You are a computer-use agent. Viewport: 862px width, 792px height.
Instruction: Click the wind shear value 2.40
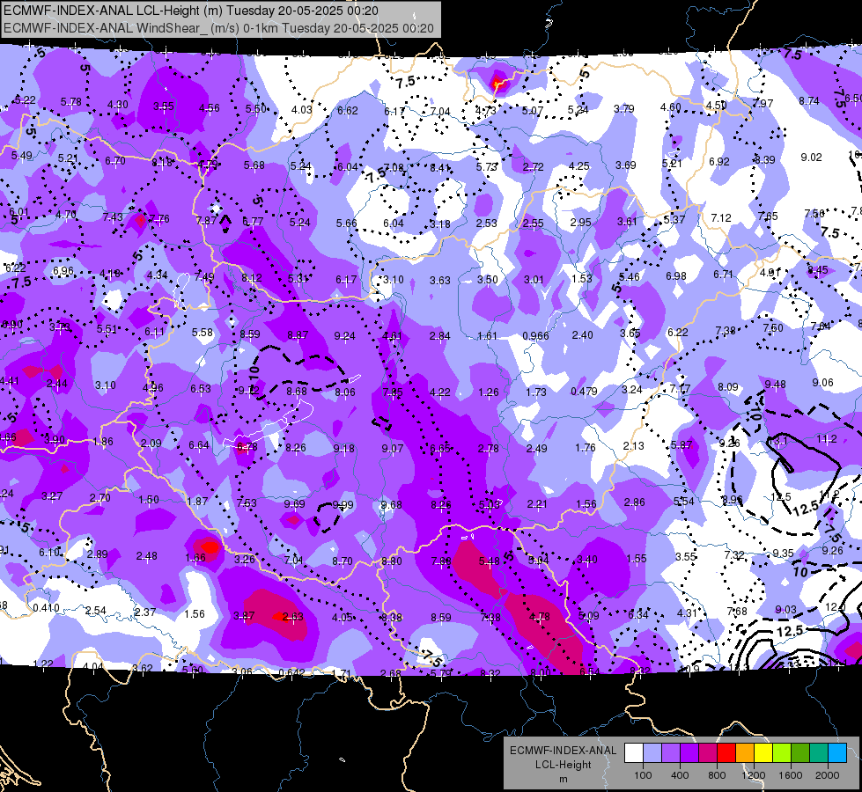(x=583, y=334)
